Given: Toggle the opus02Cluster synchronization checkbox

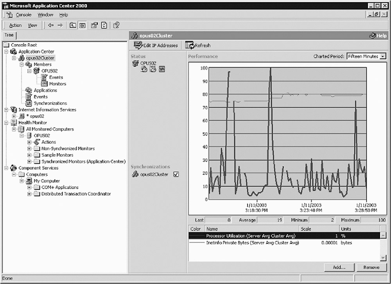Looking at the screenshot, I should point(176,175).
